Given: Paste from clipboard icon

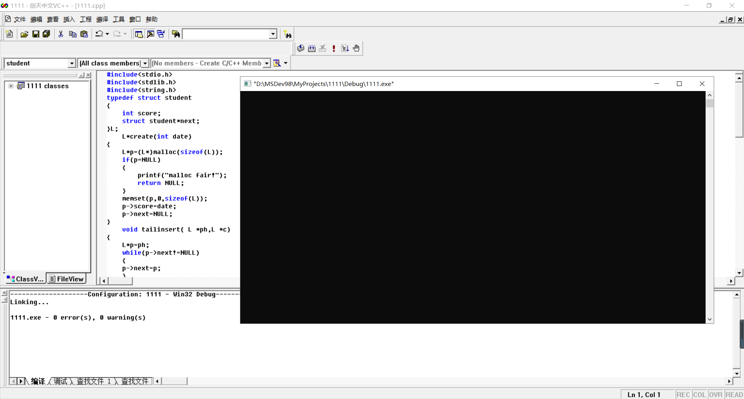Looking at the screenshot, I should pos(84,34).
